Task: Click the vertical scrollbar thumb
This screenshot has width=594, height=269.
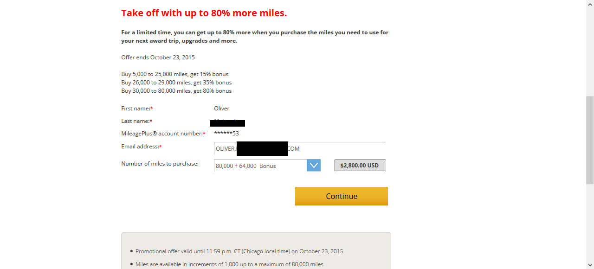Action: point(590,140)
